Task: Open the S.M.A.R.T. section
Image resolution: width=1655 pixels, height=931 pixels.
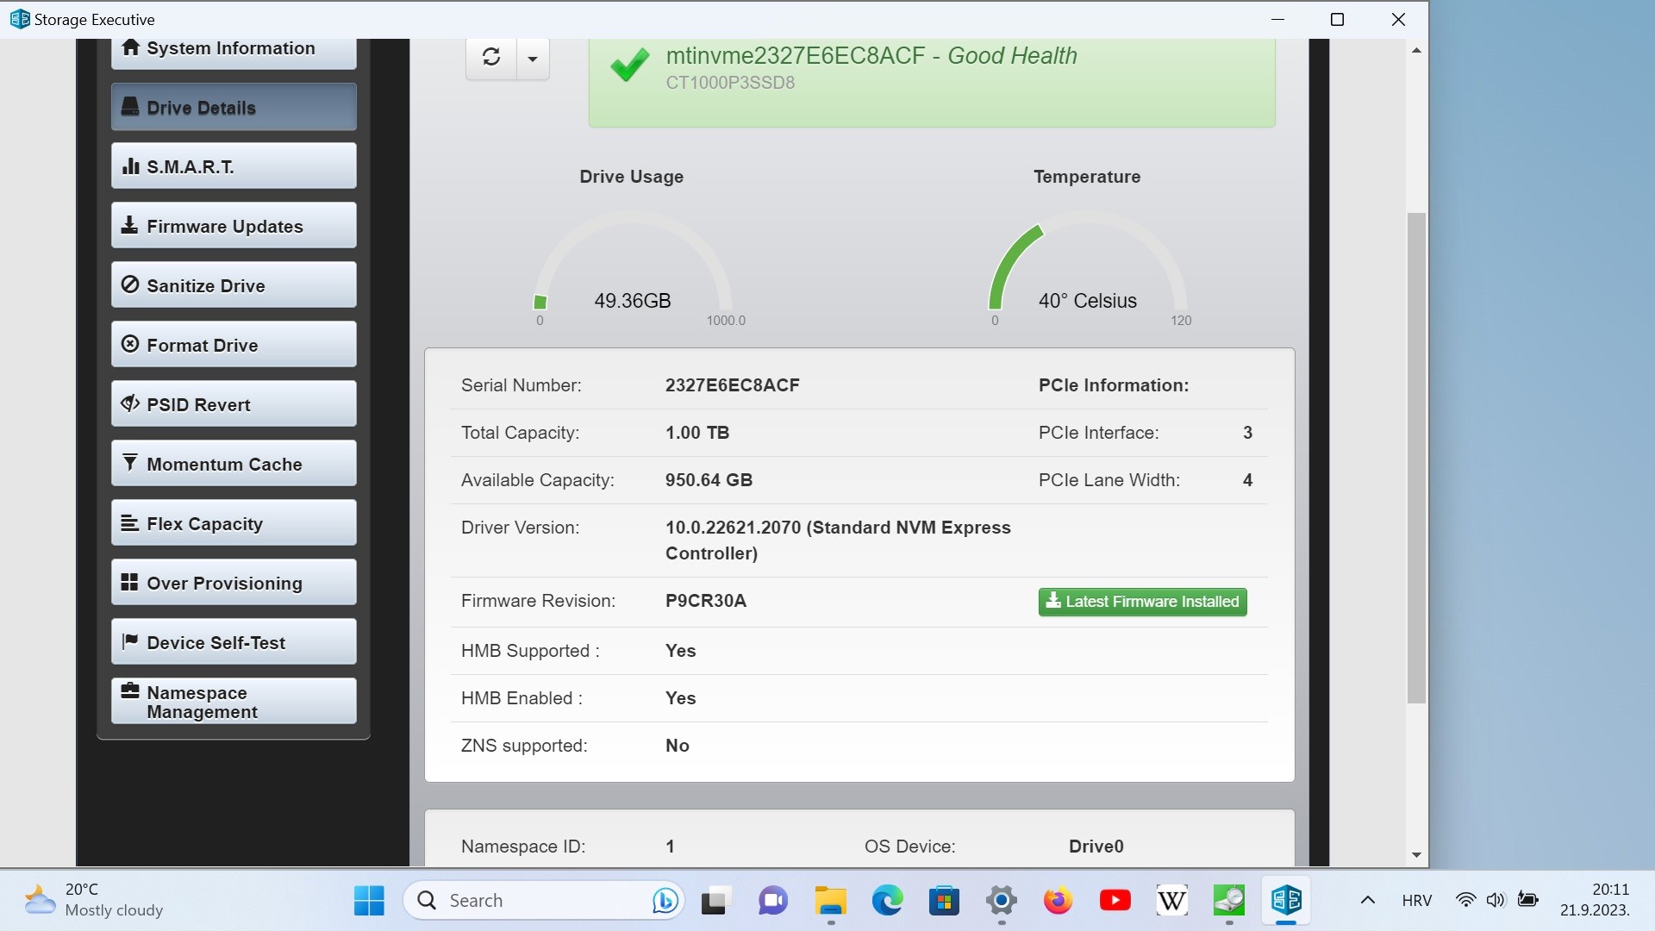Action: click(x=234, y=166)
